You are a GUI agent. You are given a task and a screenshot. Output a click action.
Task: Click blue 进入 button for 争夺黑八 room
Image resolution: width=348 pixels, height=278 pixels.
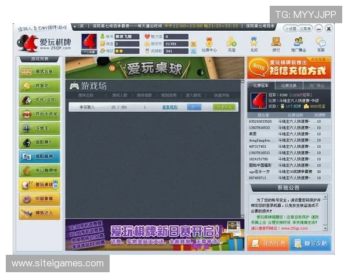pos(194,107)
